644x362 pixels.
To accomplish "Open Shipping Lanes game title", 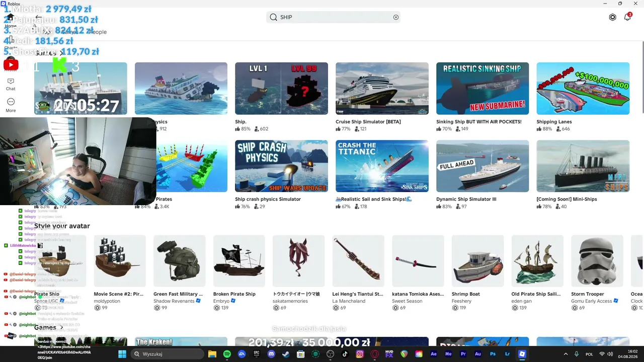I will pyautogui.click(x=554, y=122).
